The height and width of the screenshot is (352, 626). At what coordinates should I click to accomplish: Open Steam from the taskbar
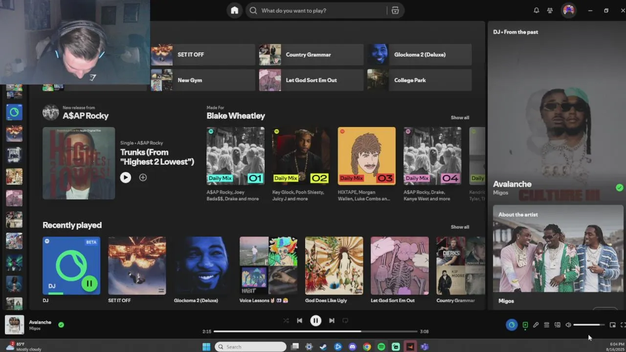point(323,347)
